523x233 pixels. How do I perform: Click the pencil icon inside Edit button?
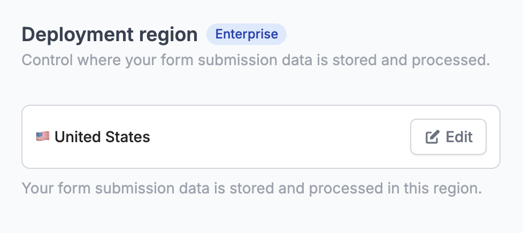pos(432,137)
